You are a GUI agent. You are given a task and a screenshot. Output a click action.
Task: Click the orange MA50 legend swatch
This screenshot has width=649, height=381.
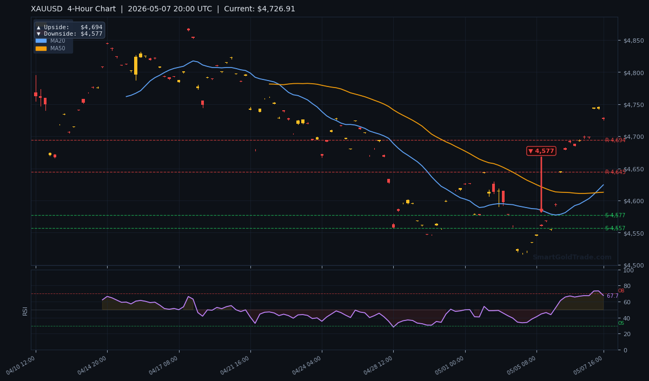41,49
